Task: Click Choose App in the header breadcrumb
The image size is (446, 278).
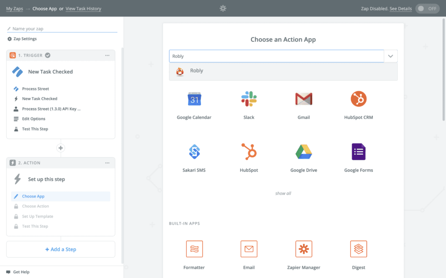Action: 45,9
